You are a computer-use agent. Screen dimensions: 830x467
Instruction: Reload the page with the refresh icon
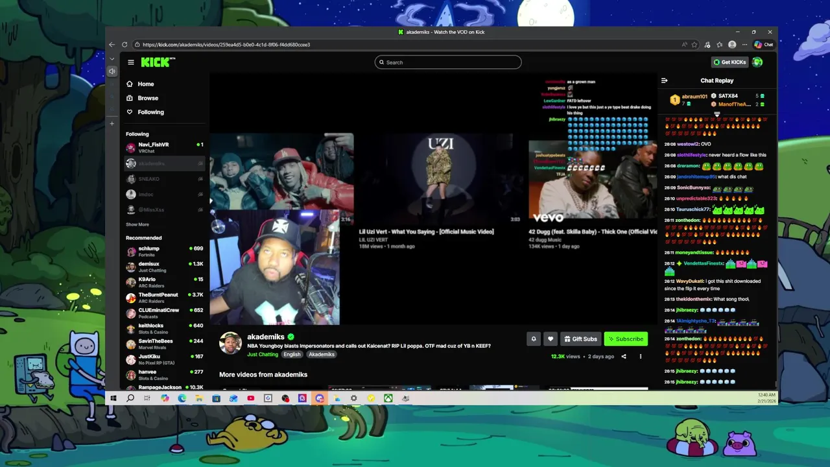125,45
